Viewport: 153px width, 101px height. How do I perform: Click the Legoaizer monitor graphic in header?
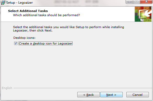coord(142,15)
